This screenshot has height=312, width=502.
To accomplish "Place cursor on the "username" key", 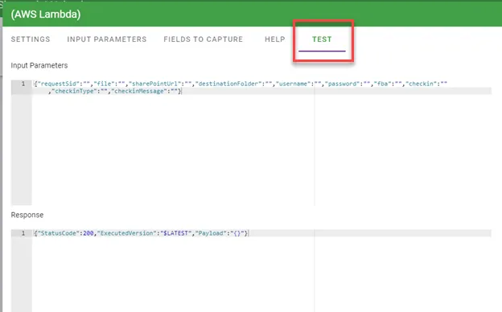I will (x=294, y=84).
